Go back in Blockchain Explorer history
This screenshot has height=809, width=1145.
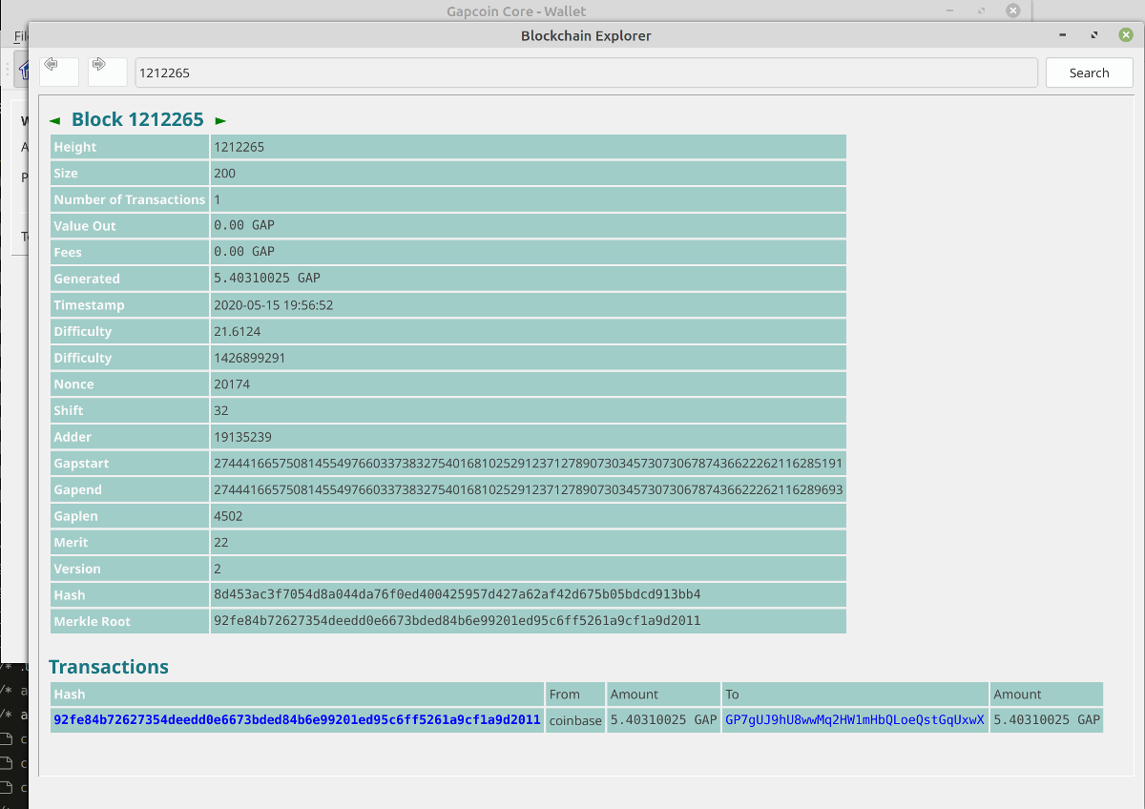point(58,73)
